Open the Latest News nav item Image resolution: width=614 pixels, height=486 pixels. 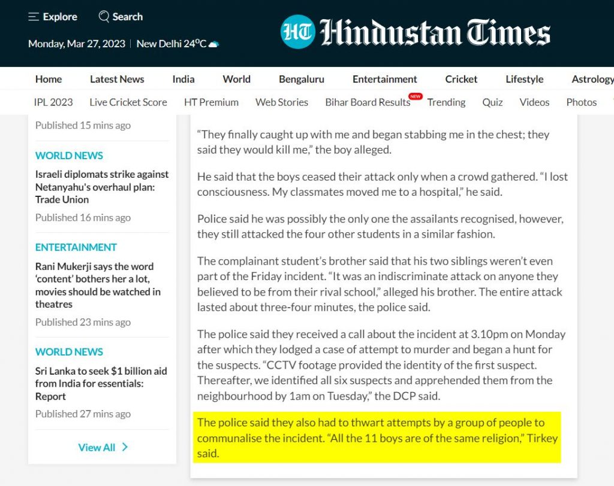click(117, 79)
